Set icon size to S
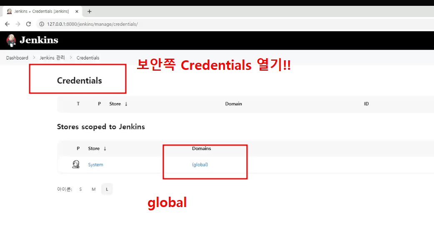The image size is (434, 232). (x=80, y=189)
